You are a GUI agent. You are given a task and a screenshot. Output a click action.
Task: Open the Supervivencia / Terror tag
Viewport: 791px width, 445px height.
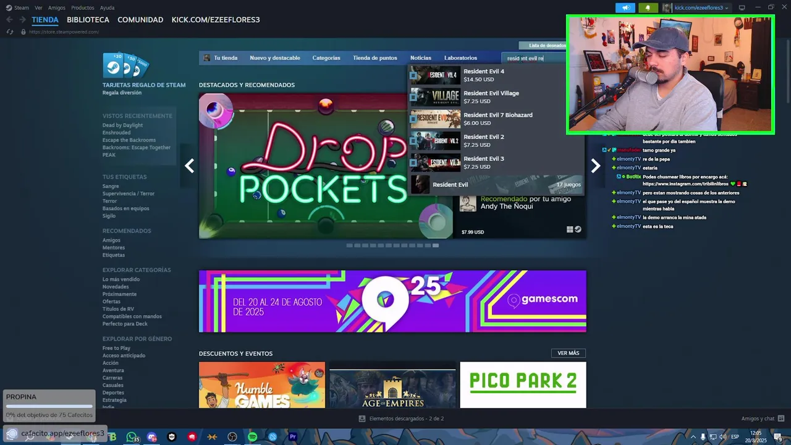tap(129, 193)
